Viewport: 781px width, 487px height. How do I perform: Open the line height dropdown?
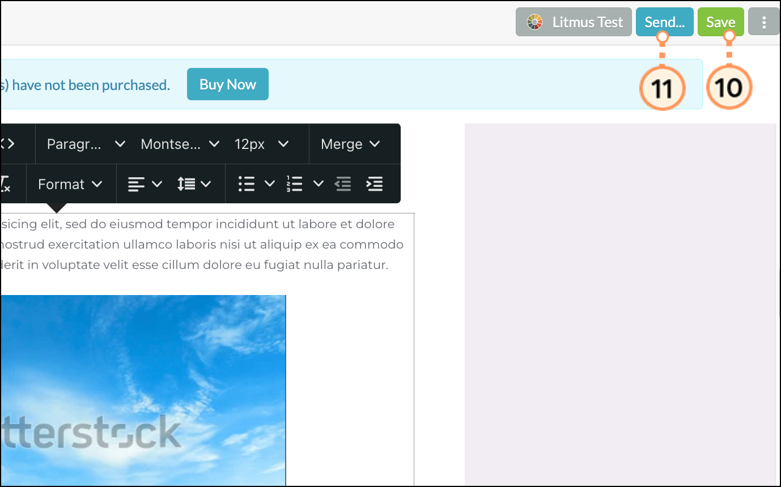(194, 184)
